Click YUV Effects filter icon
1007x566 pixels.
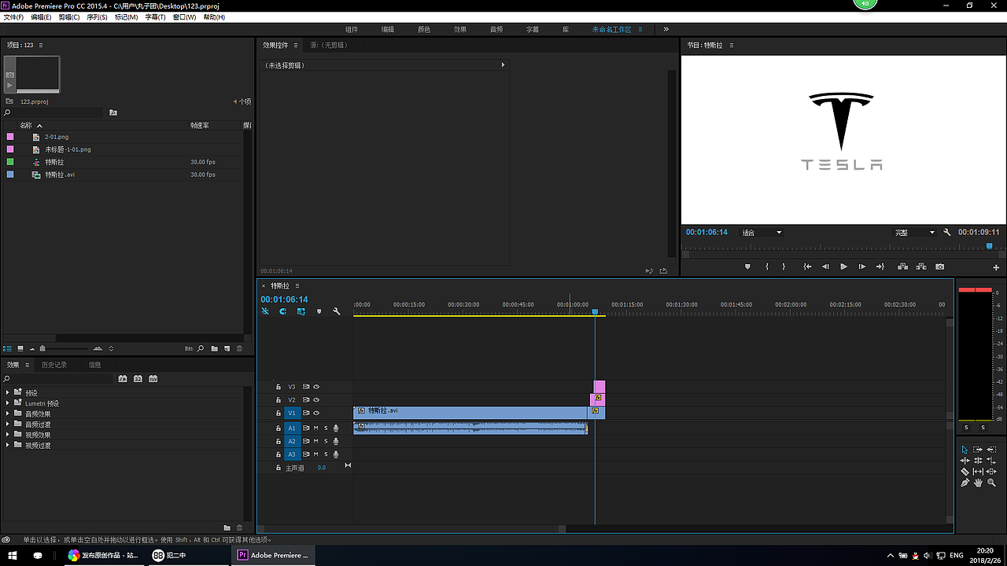153,379
